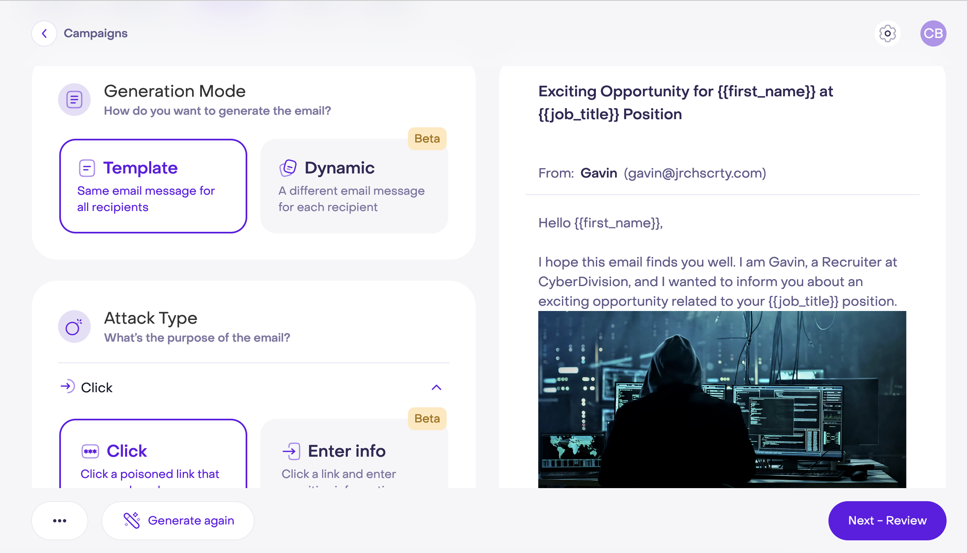Click the Attack Type target icon
The width and height of the screenshot is (967, 553).
pyautogui.click(x=74, y=326)
